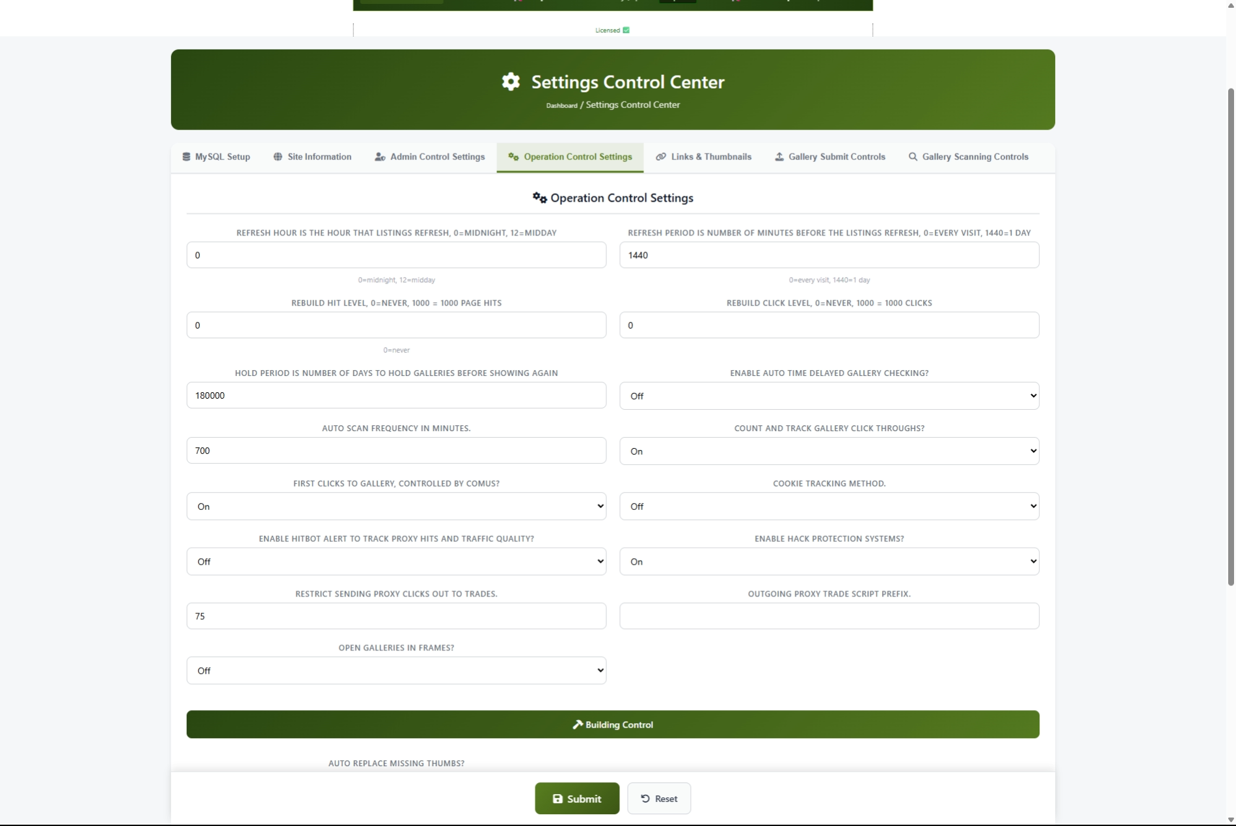Image resolution: width=1236 pixels, height=826 pixels.
Task: Click the page vertical scrollbar
Action: pyautogui.click(x=1230, y=338)
